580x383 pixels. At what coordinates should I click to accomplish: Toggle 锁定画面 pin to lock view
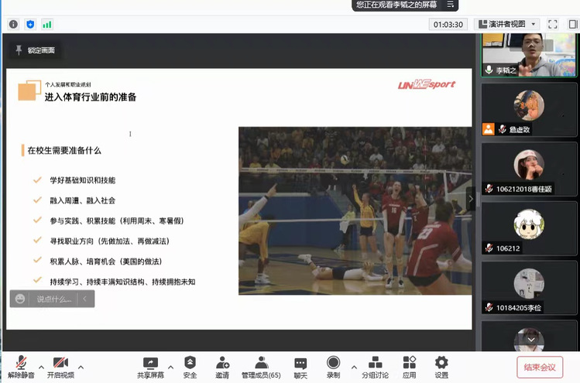pos(34,50)
